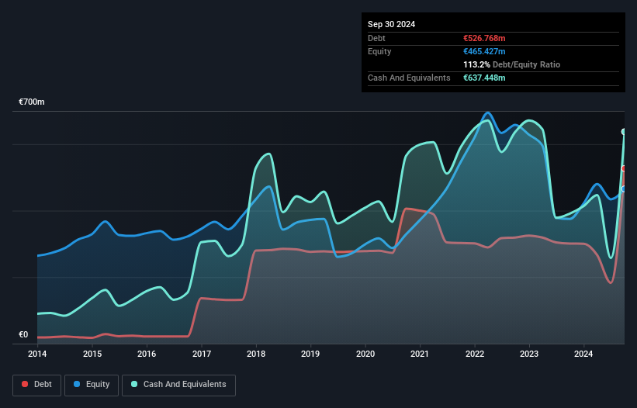Click the red Debt legend dot
Screen dimensions: 637x408
[25, 385]
